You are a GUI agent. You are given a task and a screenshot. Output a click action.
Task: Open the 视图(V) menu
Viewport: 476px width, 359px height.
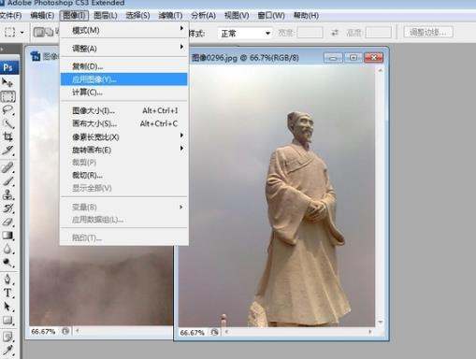click(237, 15)
